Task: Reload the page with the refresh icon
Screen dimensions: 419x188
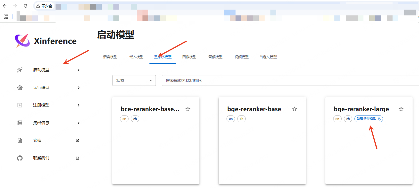Action: click(26, 6)
